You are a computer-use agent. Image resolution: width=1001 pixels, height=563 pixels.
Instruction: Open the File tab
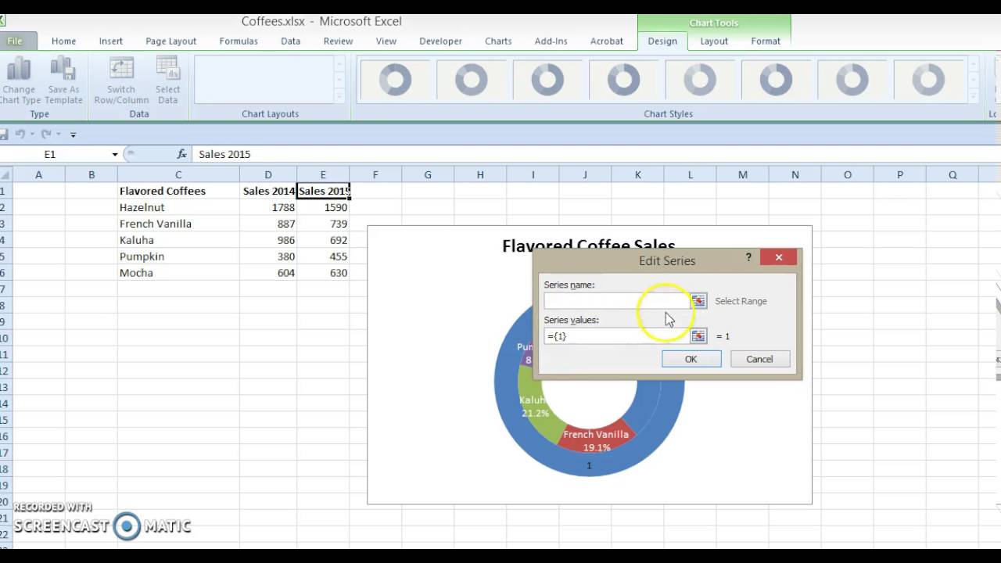pyautogui.click(x=15, y=41)
